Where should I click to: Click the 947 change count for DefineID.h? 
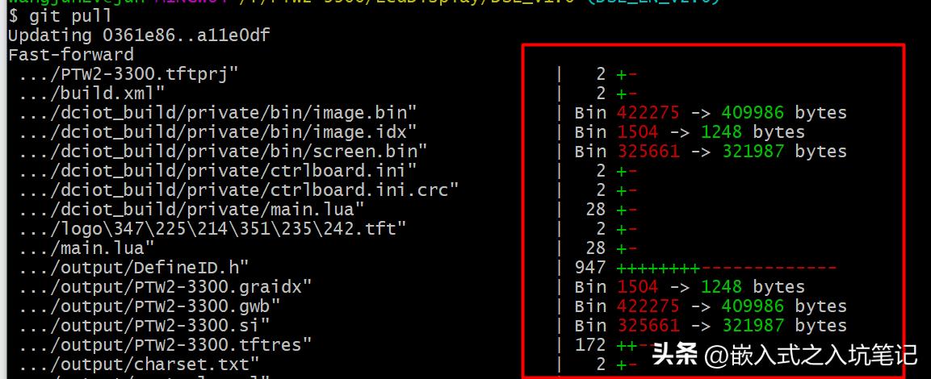(x=591, y=268)
